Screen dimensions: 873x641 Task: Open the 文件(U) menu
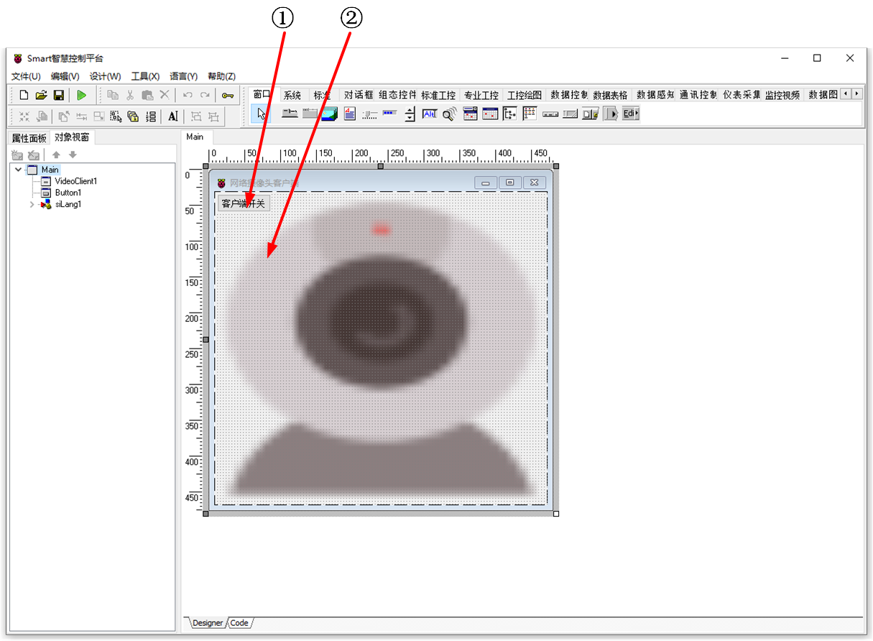coord(26,76)
